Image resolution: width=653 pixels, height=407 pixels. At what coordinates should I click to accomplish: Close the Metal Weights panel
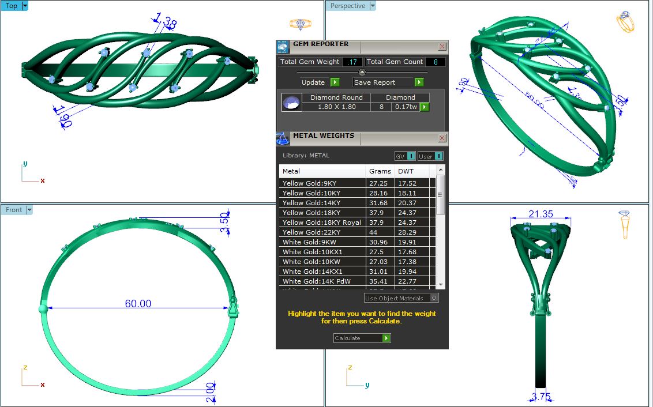(442, 138)
